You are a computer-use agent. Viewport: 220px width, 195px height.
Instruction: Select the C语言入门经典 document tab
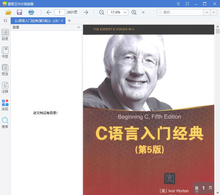click(37, 21)
